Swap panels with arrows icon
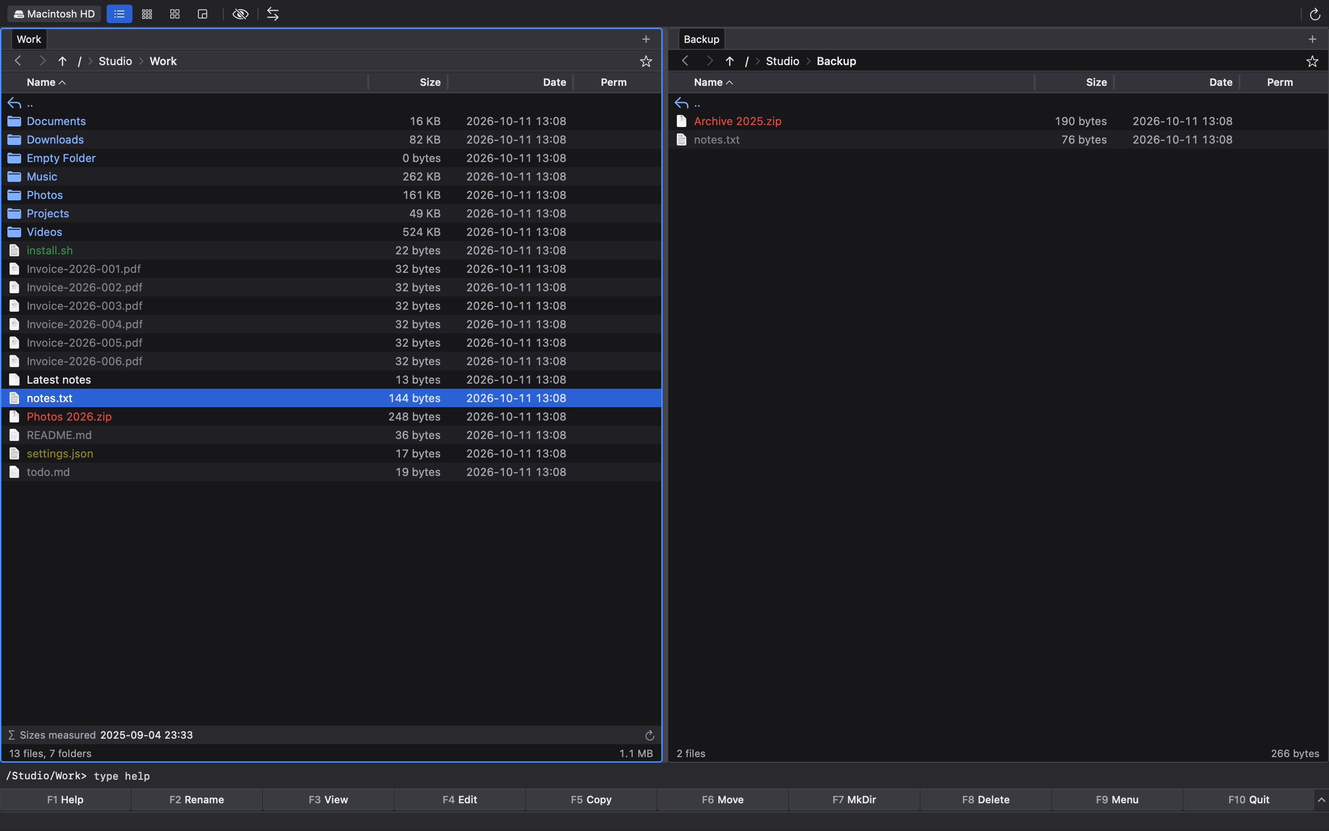This screenshot has height=831, width=1329. [x=273, y=14]
